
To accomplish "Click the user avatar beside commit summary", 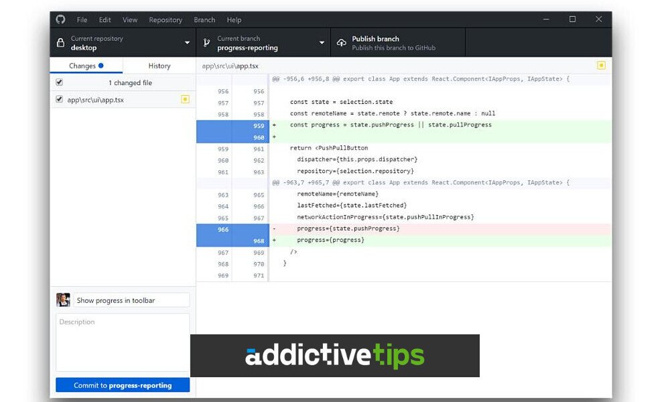I will point(63,300).
